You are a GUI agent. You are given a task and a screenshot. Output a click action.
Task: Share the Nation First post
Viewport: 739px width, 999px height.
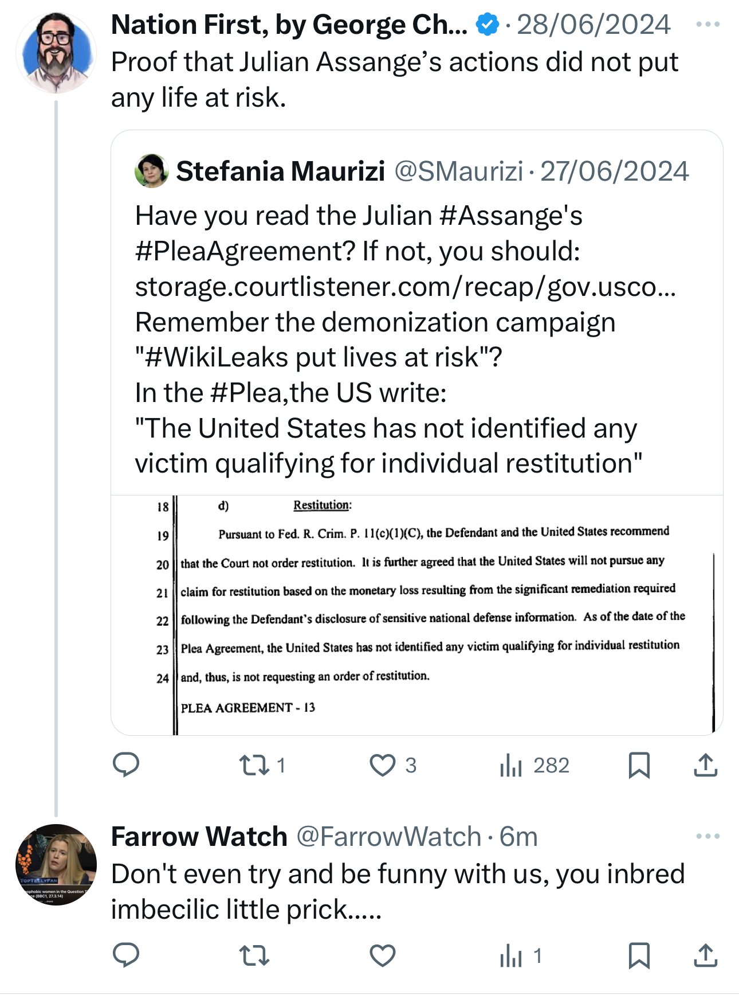pyautogui.click(x=706, y=765)
